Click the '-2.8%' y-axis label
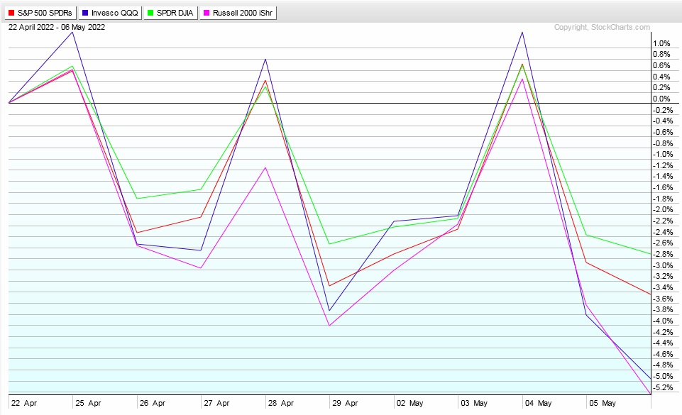 pyautogui.click(x=663, y=254)
